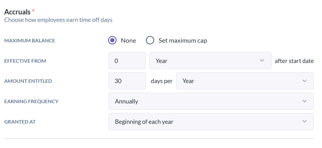Open the Granted At dropdown
The width and height of the screenshot is (322, 148).
211,122
